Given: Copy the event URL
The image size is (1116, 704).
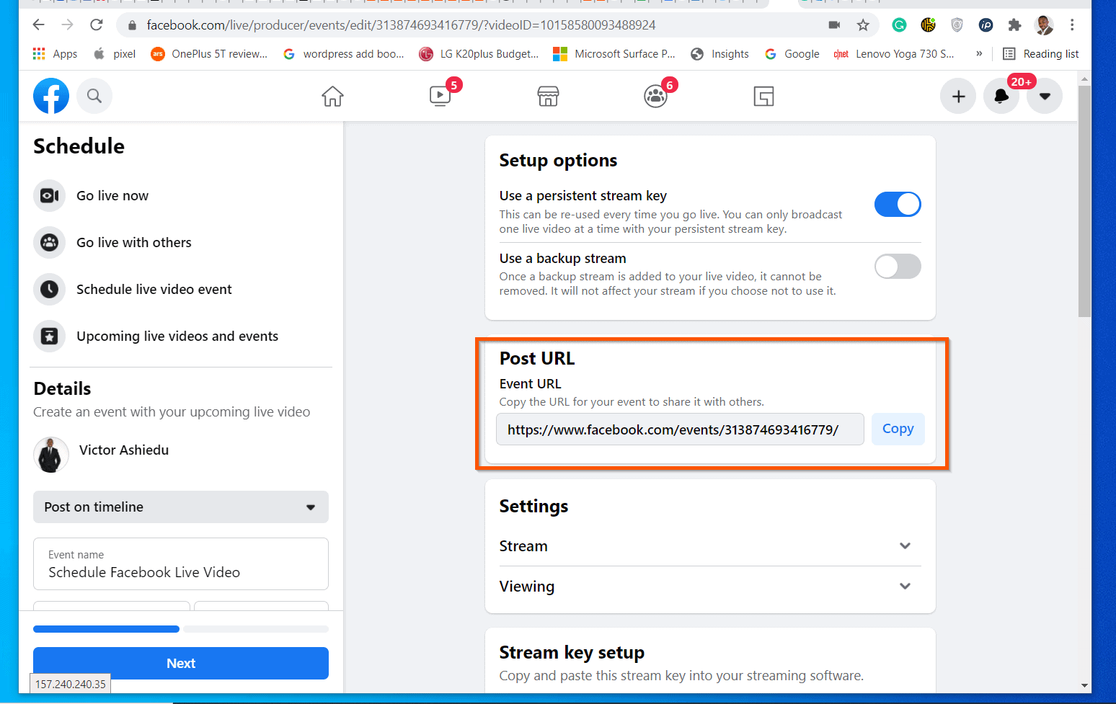Looking at the screenshot, I should click(898, 429).
